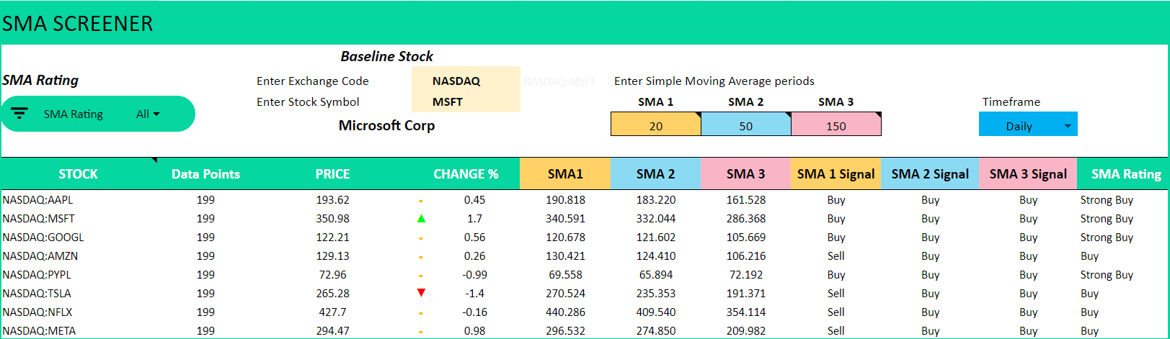Click the CHANGE % column header
Image resolution: width=1170 pixels, height=339 pixels.
pyautogui.click(x=466, y=173)
